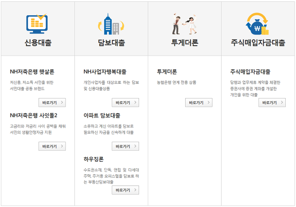The image size is (296, 207).
Task: Open the 담보대출 category heading
Action: coord(111,43)
